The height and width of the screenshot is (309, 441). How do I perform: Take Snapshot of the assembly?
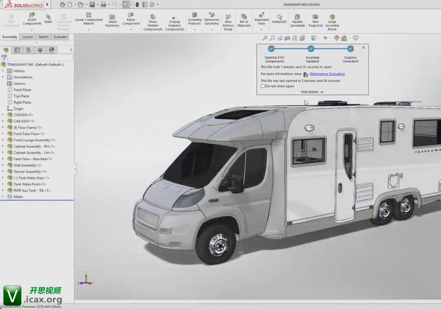coord(316,20)
